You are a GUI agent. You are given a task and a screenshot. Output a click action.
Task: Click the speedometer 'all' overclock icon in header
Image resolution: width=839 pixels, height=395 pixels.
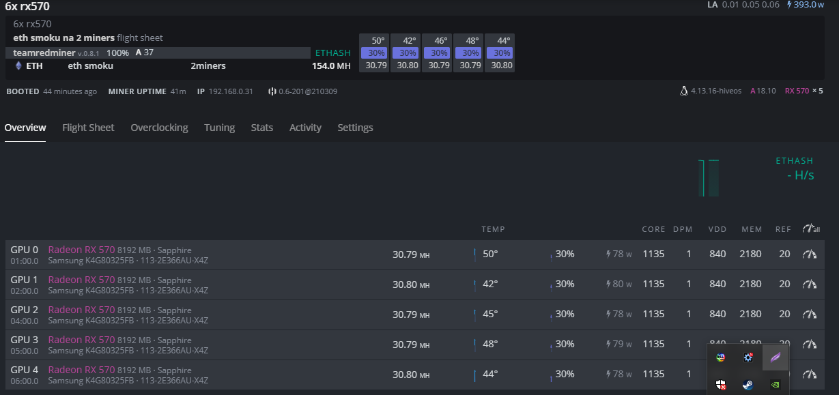coord(811,229)
